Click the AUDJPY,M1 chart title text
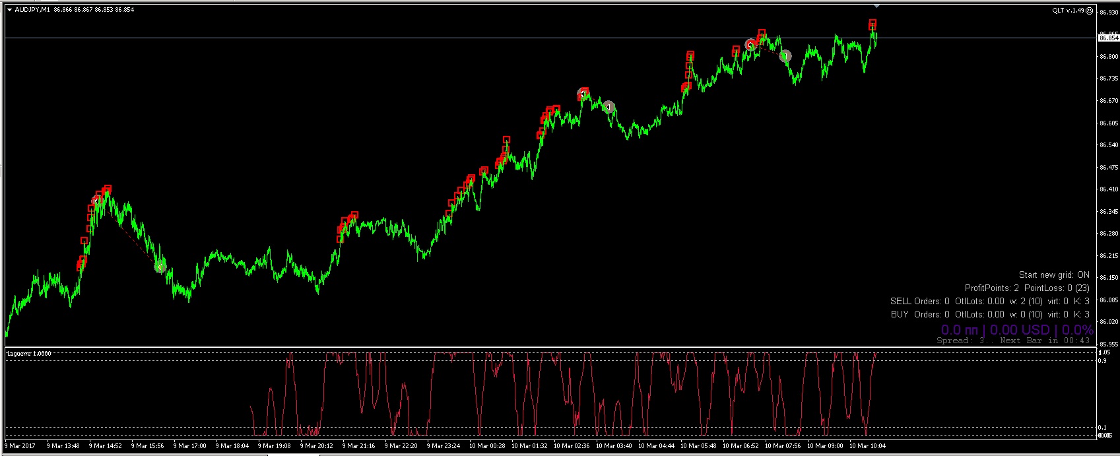 pyautogui.click(x=33, y=10)
